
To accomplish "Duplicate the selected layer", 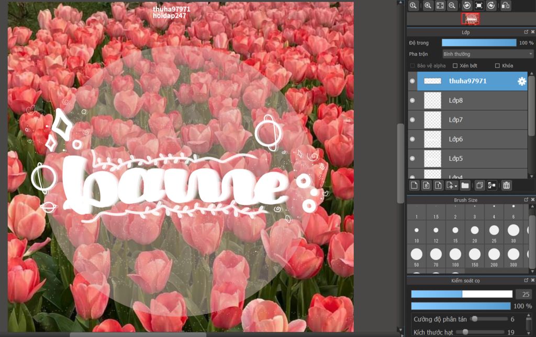I will coord(479,185).
